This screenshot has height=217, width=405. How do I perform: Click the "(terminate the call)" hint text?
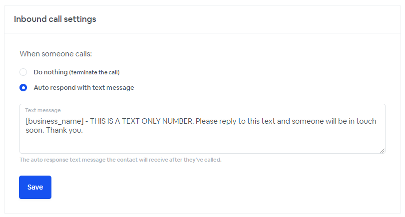(x=94, y=72)
